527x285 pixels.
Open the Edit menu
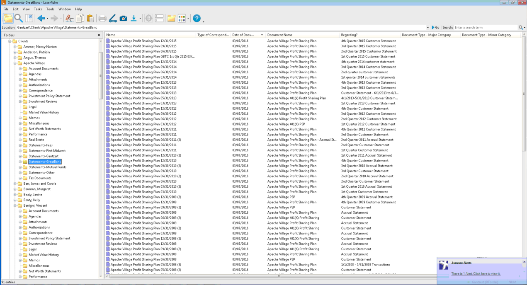(15, 9)
